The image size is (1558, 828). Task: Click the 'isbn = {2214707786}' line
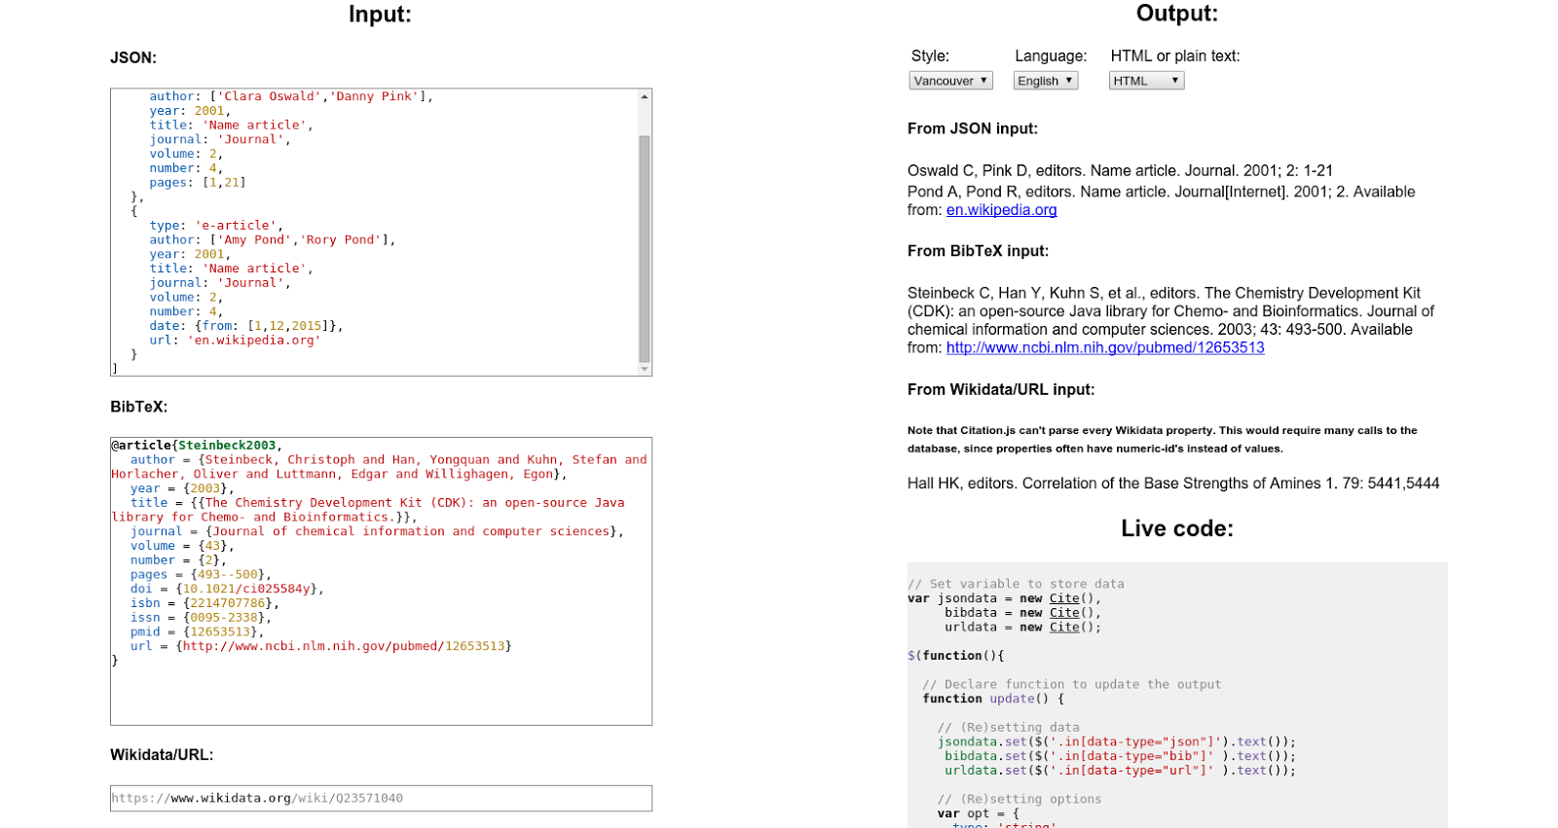coord(204,603)
